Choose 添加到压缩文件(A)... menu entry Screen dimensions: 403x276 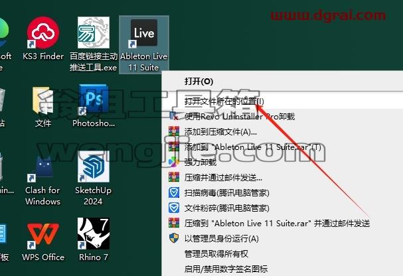click(282, 132)
